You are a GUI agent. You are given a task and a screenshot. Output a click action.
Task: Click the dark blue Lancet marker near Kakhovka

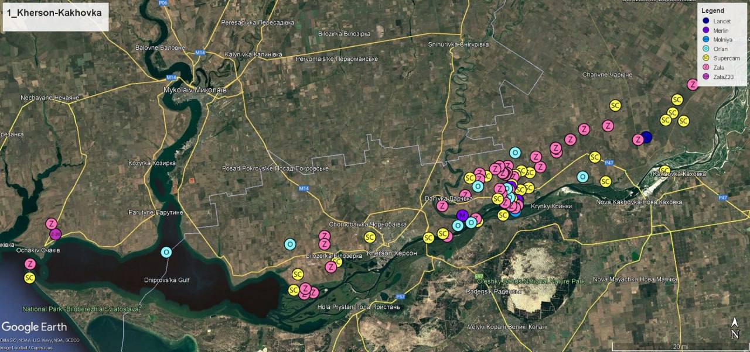(x=646, y=137)
